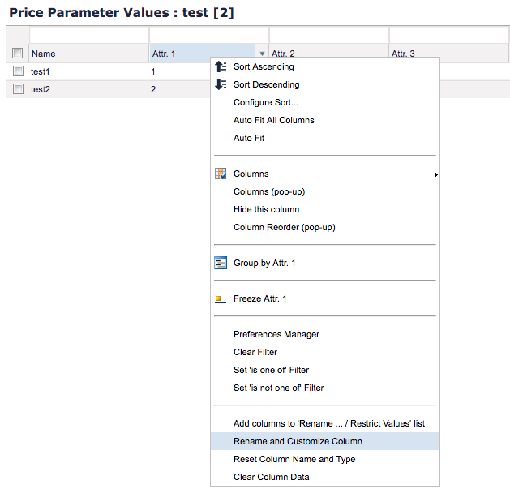
Task: Select the test2 name cell
Action: tap(41, 89)
